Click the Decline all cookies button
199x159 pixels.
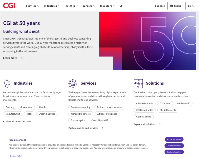(174, 152)
